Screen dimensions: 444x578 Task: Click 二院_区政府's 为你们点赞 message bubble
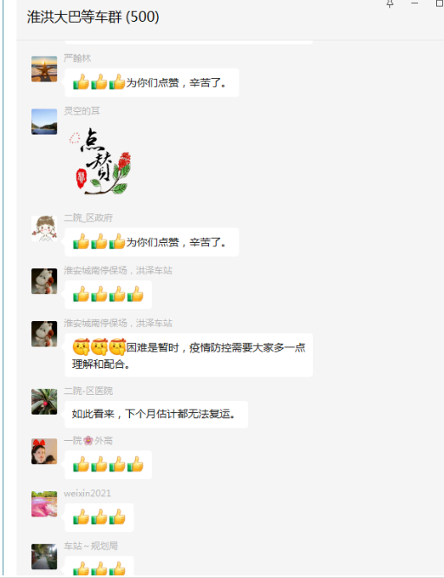pos(152,242)
